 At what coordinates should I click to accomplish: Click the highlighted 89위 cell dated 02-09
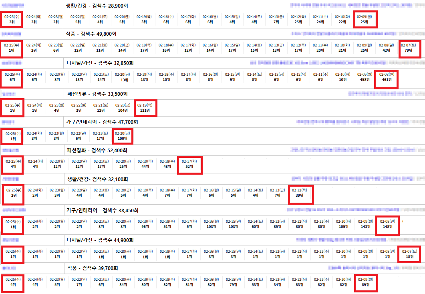coord(365,282)
